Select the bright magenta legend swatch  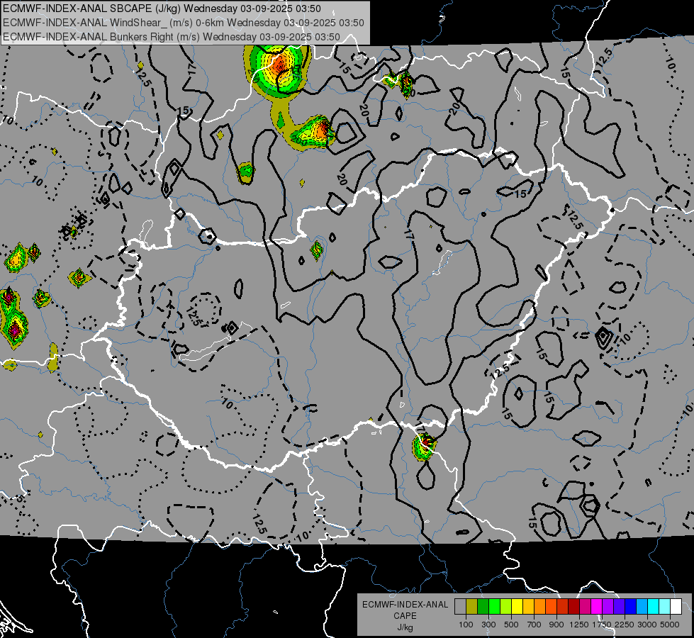[596, 606]
